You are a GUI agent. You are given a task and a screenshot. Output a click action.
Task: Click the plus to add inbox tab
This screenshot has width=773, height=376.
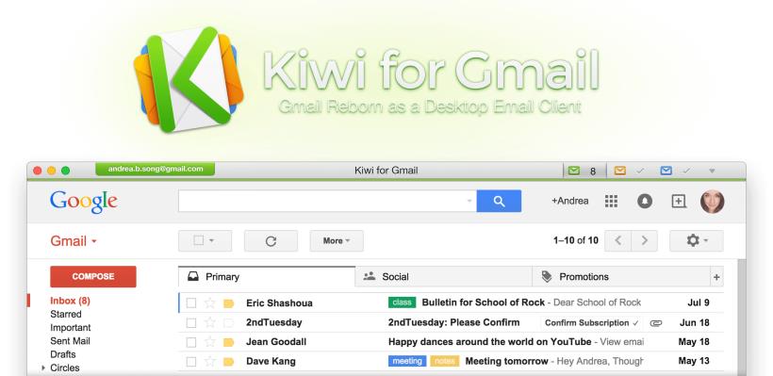click(716, 277)
